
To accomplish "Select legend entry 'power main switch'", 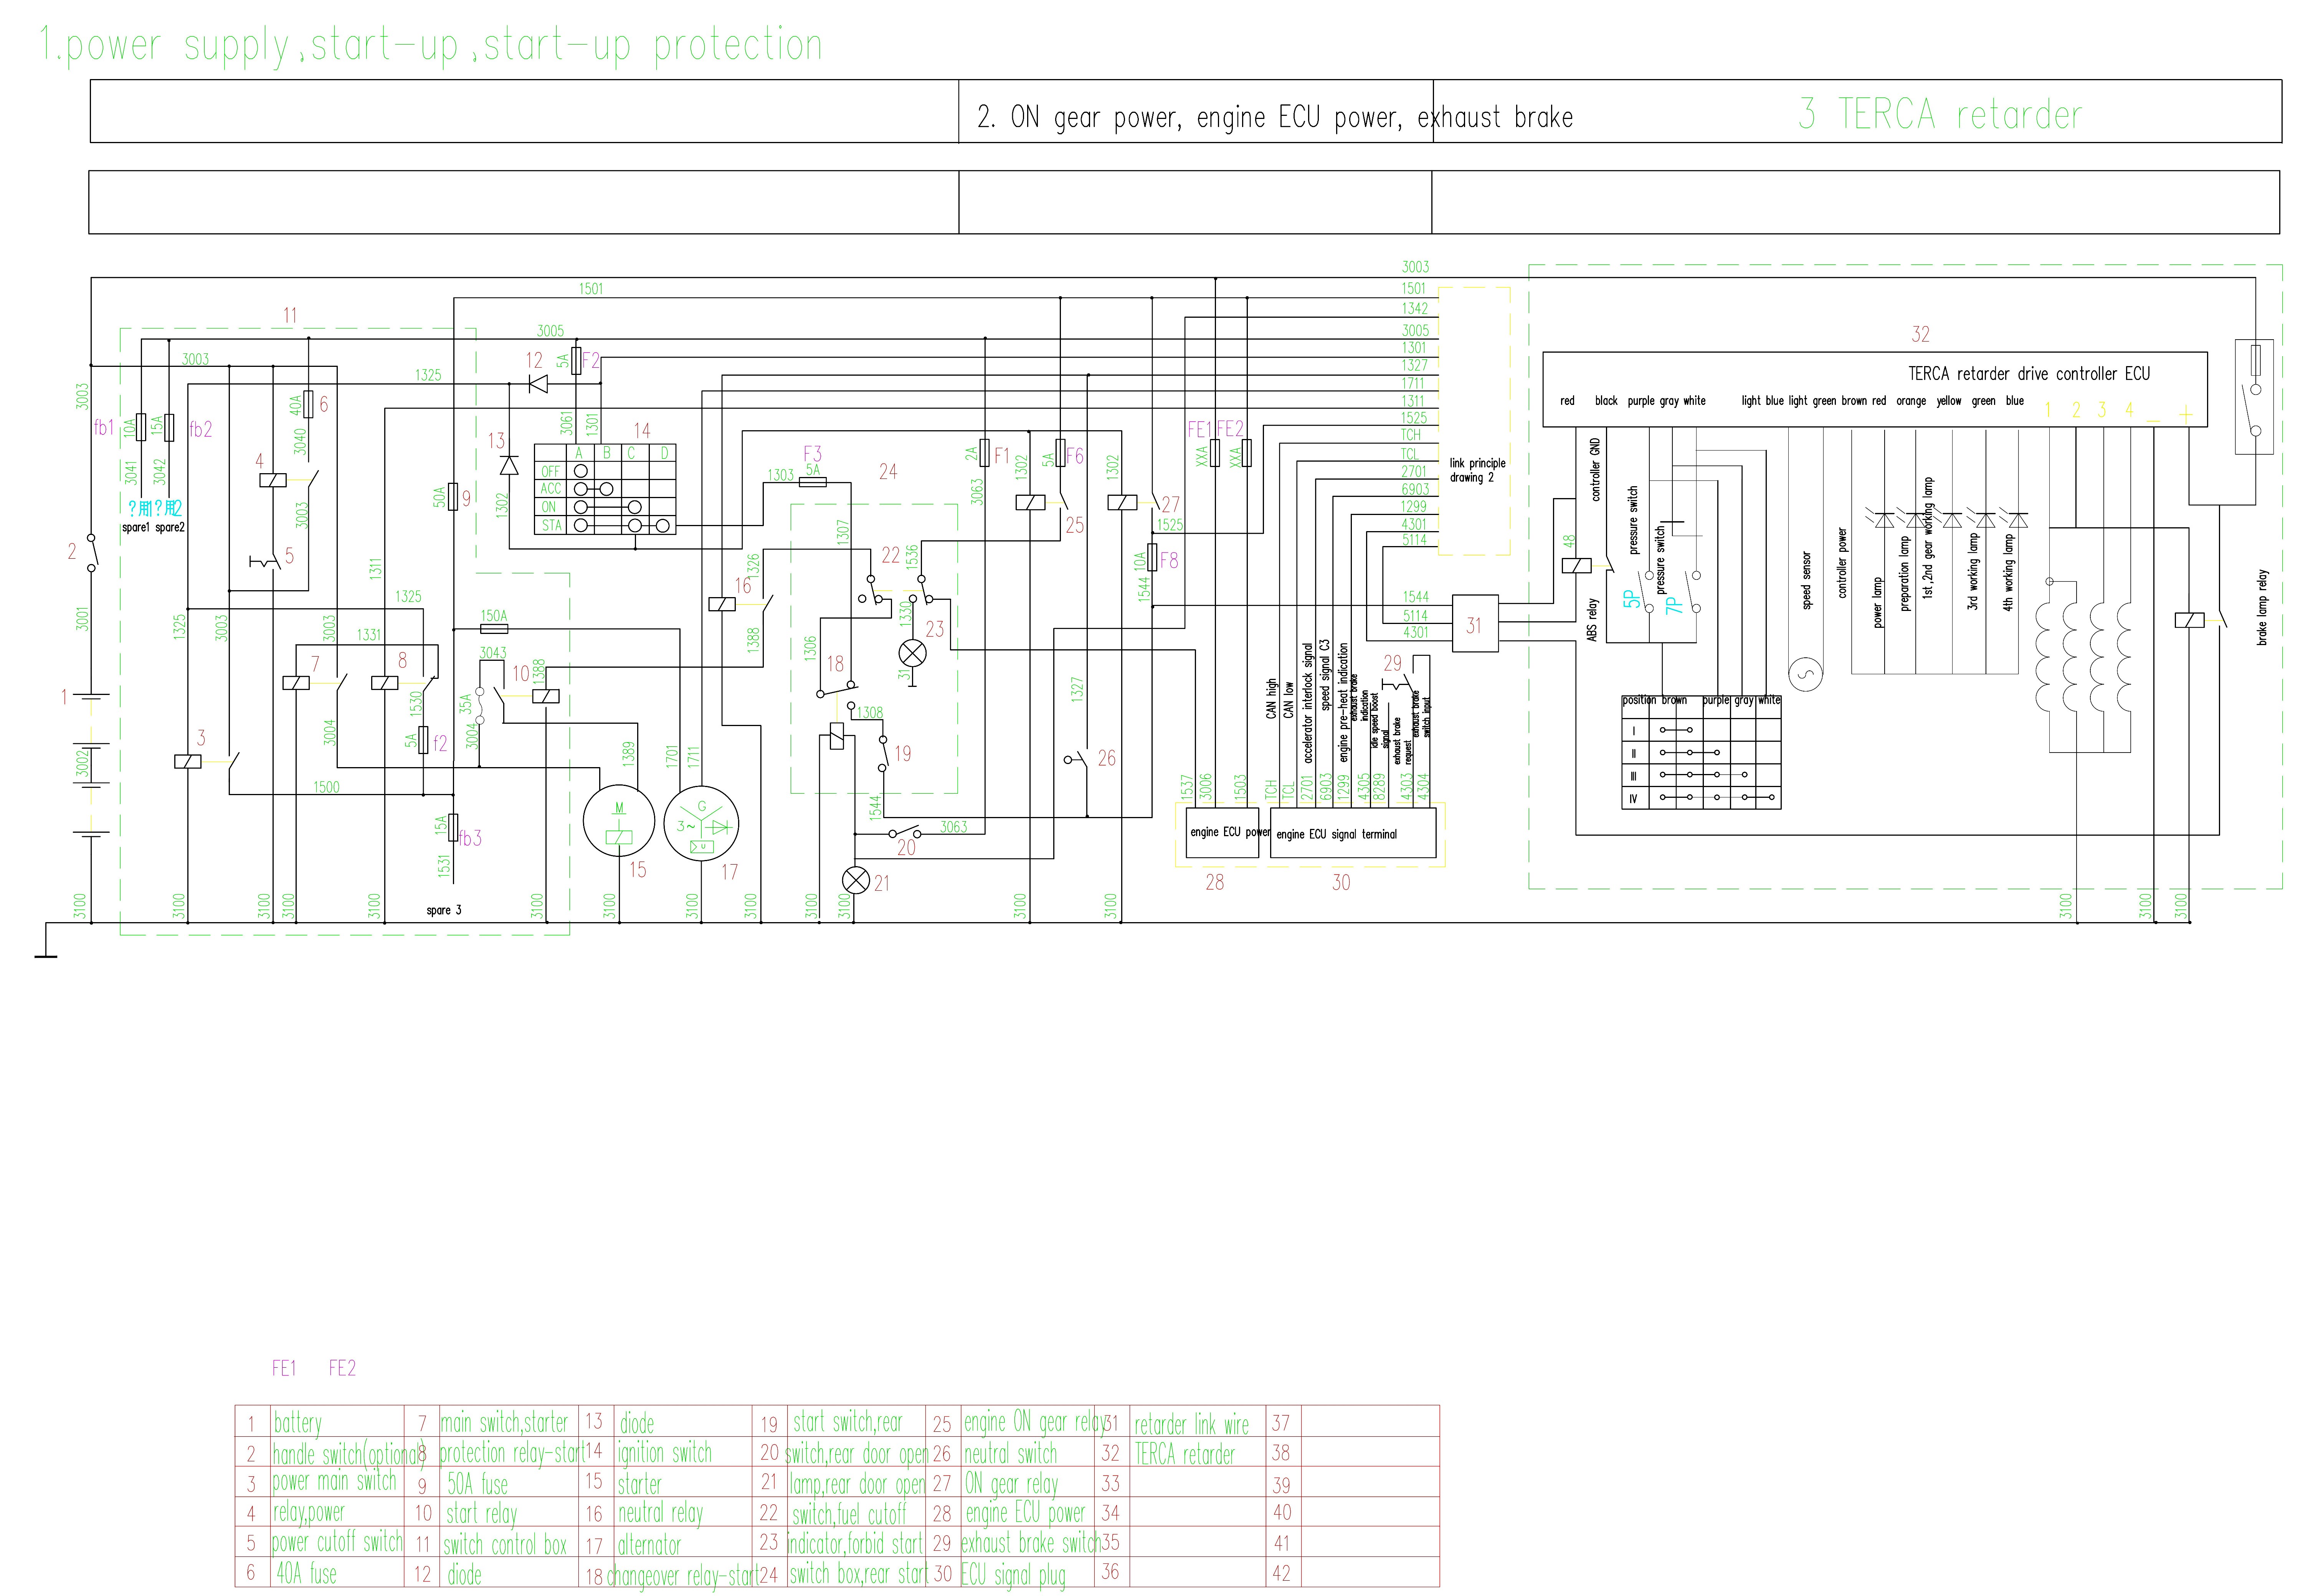I will [335, 1481].
